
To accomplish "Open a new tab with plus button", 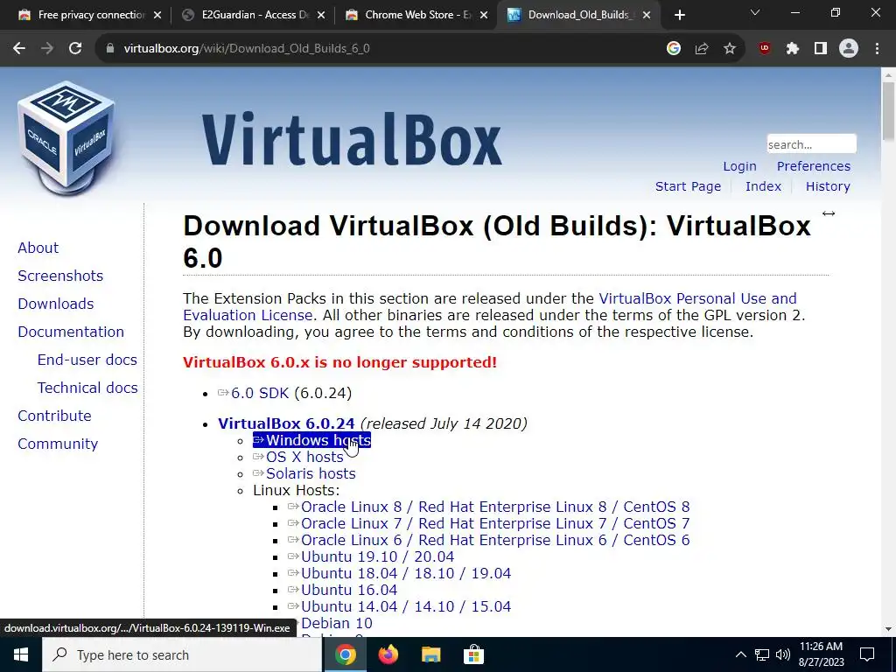I will 679,15.
